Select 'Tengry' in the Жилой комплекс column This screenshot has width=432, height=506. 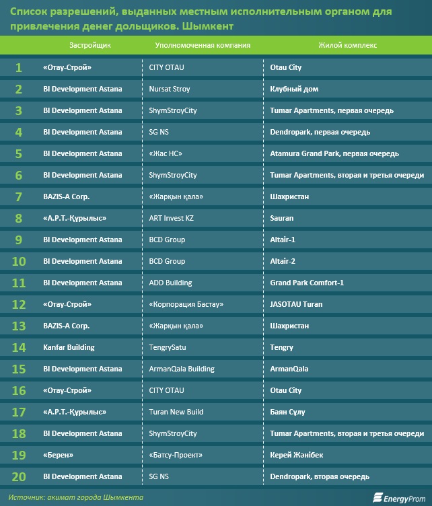(x=282, y=347)
